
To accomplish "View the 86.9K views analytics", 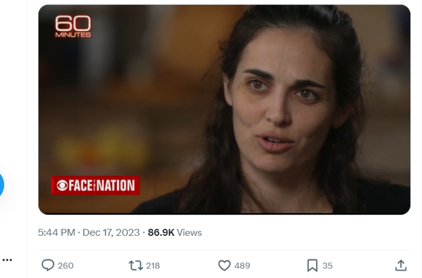I will tap(175, 232).
